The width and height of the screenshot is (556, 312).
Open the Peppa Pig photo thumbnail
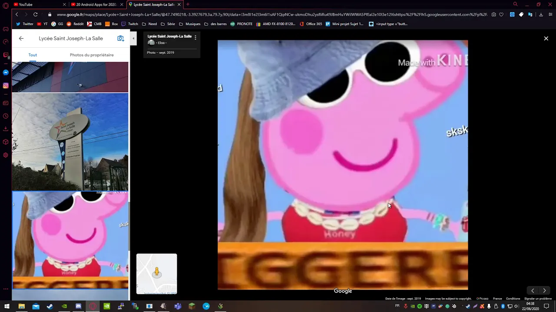(x=70, y=240)
